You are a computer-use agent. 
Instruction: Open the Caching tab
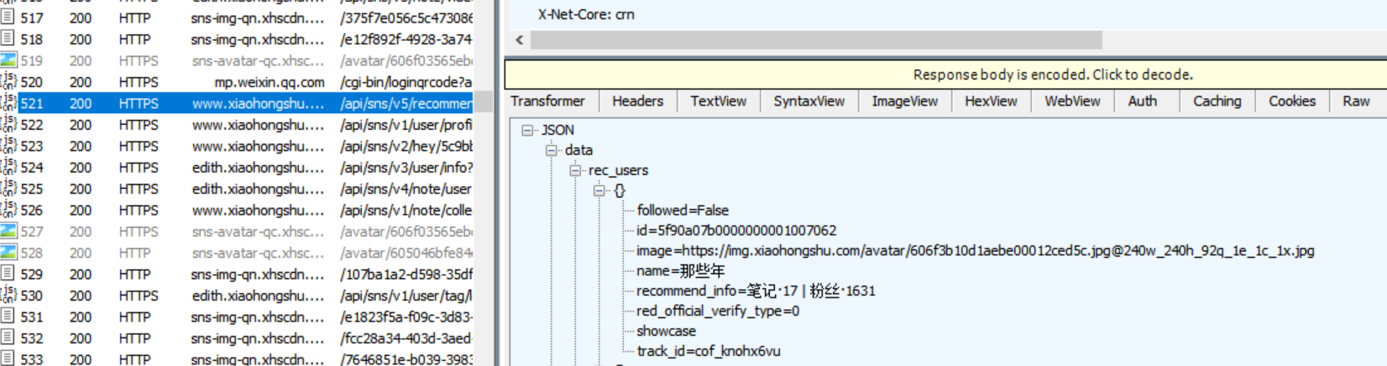click(1217, 101)
